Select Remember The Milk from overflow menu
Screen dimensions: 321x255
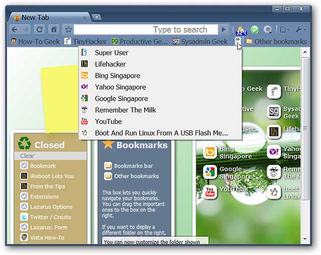point(160,110)
